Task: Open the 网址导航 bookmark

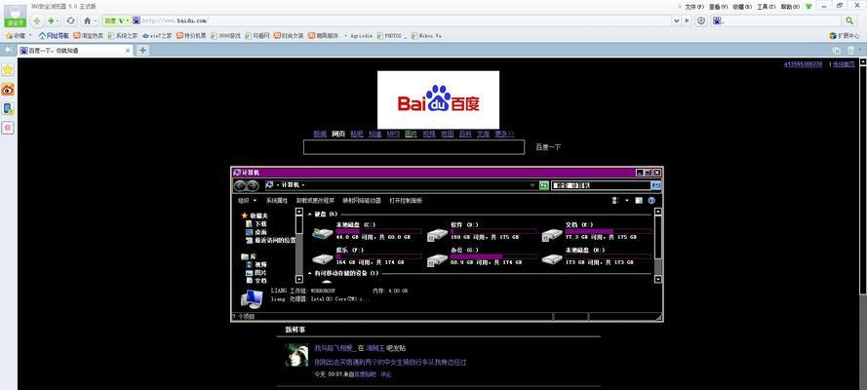Action: coord(55,35)
